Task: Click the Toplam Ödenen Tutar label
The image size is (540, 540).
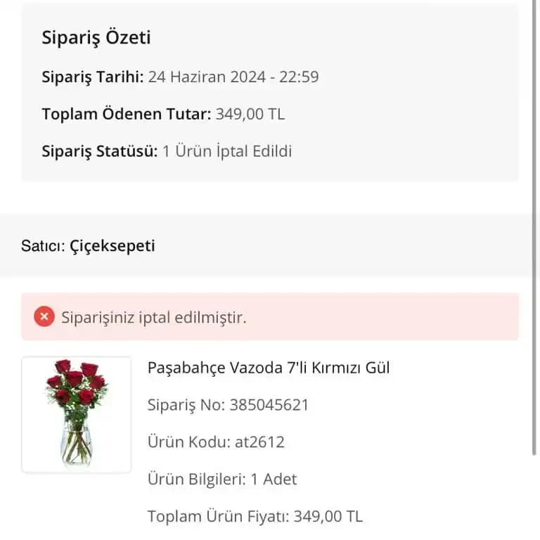Action: (x=126, y=114)
